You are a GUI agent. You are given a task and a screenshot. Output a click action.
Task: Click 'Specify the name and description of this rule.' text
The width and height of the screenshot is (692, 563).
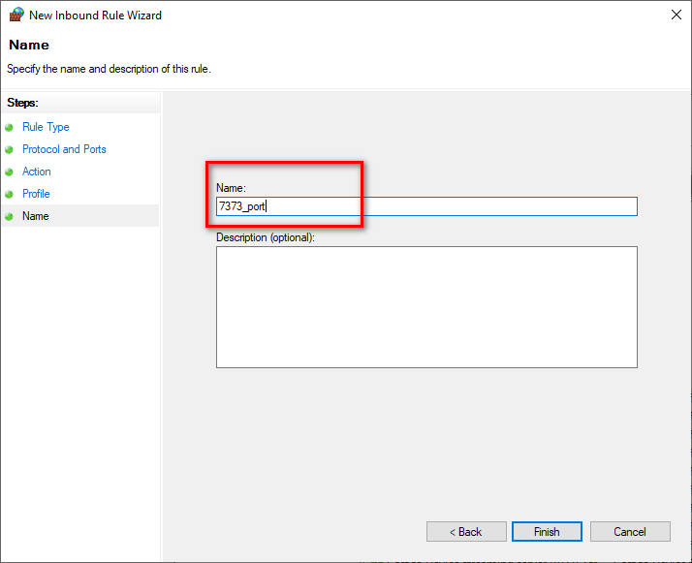pos(109,69)
